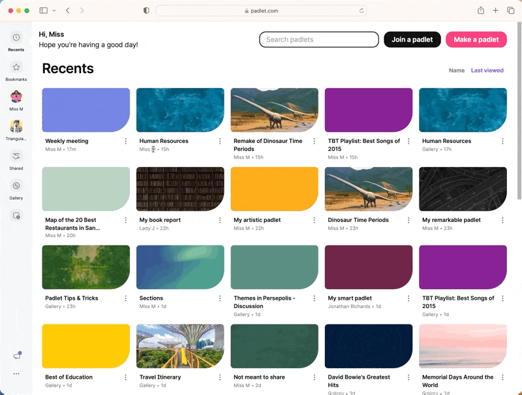Viewport: 522px width, 395px height.
Task: Open the Travel Itinerary photo thumbnail
Action: click(180, 346)
